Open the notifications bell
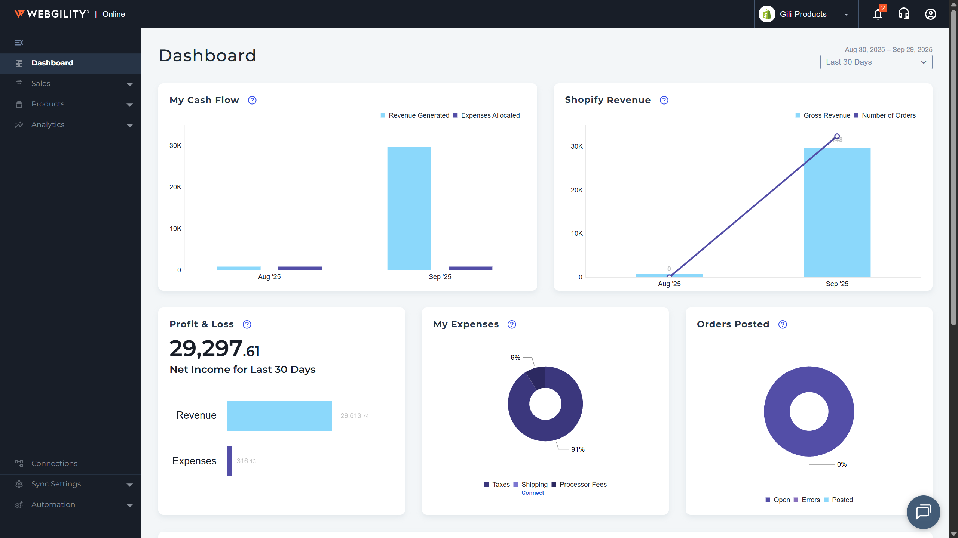The height and width of the screenshot is (538, 958). coord(878,14)
